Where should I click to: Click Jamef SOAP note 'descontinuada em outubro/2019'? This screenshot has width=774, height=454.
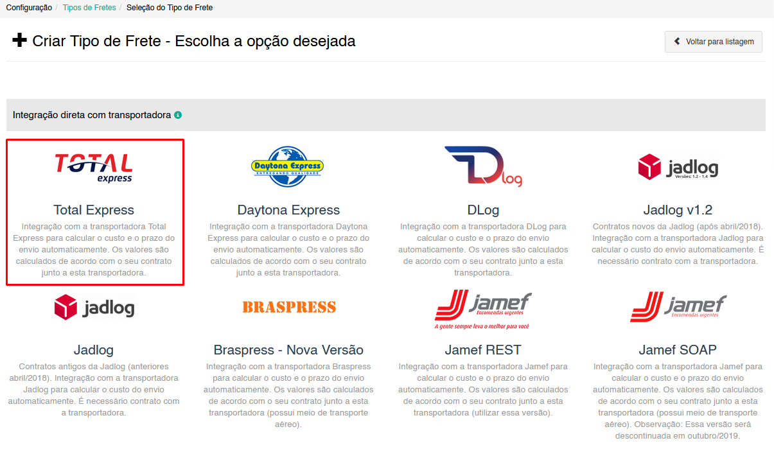coord(678,436)
